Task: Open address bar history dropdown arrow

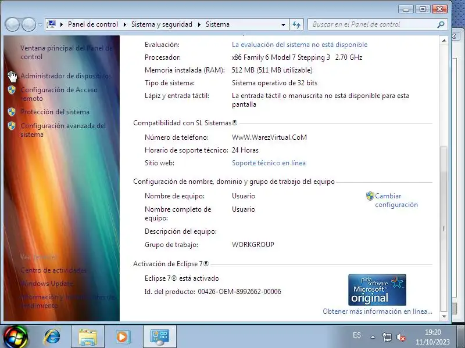Action: tap(283, 24)
